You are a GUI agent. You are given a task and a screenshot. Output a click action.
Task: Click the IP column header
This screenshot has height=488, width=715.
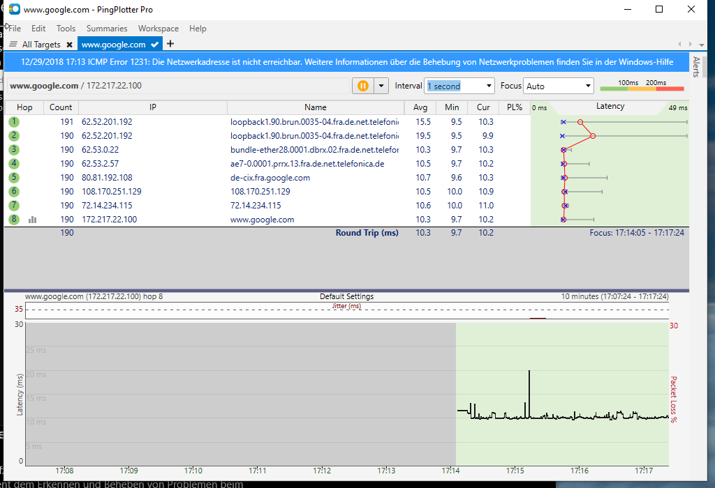pyautogui.click(x=153, y=107)
